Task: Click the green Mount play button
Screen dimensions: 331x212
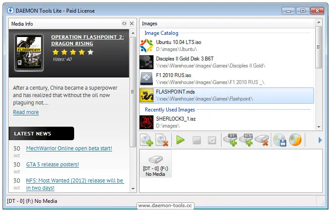Action: [180, 140]
